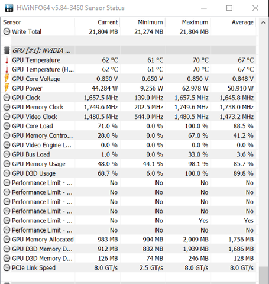This screenshot has height=284, width=269.
Task: Click the Current column header
Action: pyautogui.click(x=98, y=22)
